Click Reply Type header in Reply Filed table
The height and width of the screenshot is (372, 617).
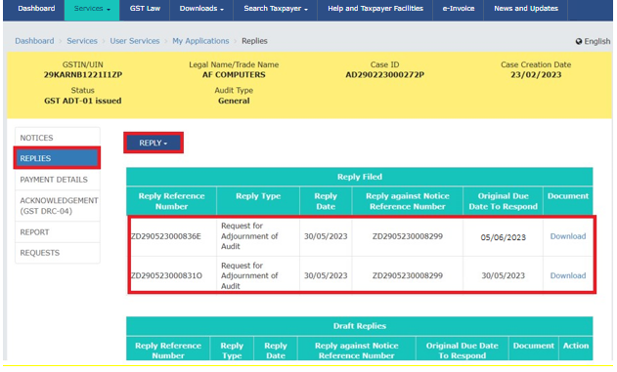[258, 196]
